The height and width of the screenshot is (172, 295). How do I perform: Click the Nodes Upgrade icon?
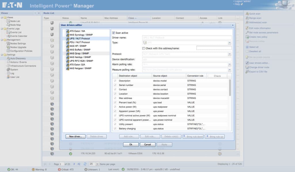pyautogui.click(x=8, y=47)
